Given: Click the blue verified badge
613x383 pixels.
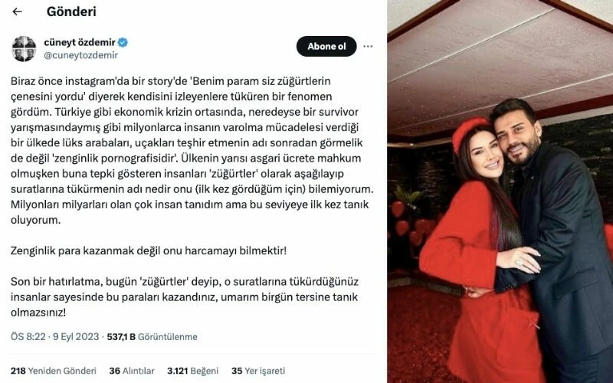Looking at the screenshot, I should [x=123, y=42].
